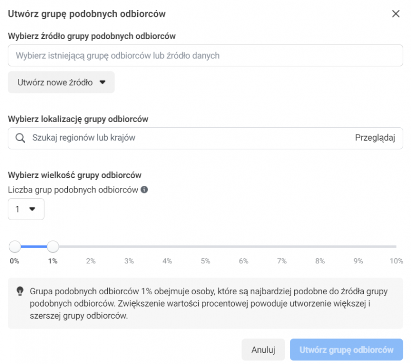
Task: Click the lightbulb tip icon
Action: [20, 291]
